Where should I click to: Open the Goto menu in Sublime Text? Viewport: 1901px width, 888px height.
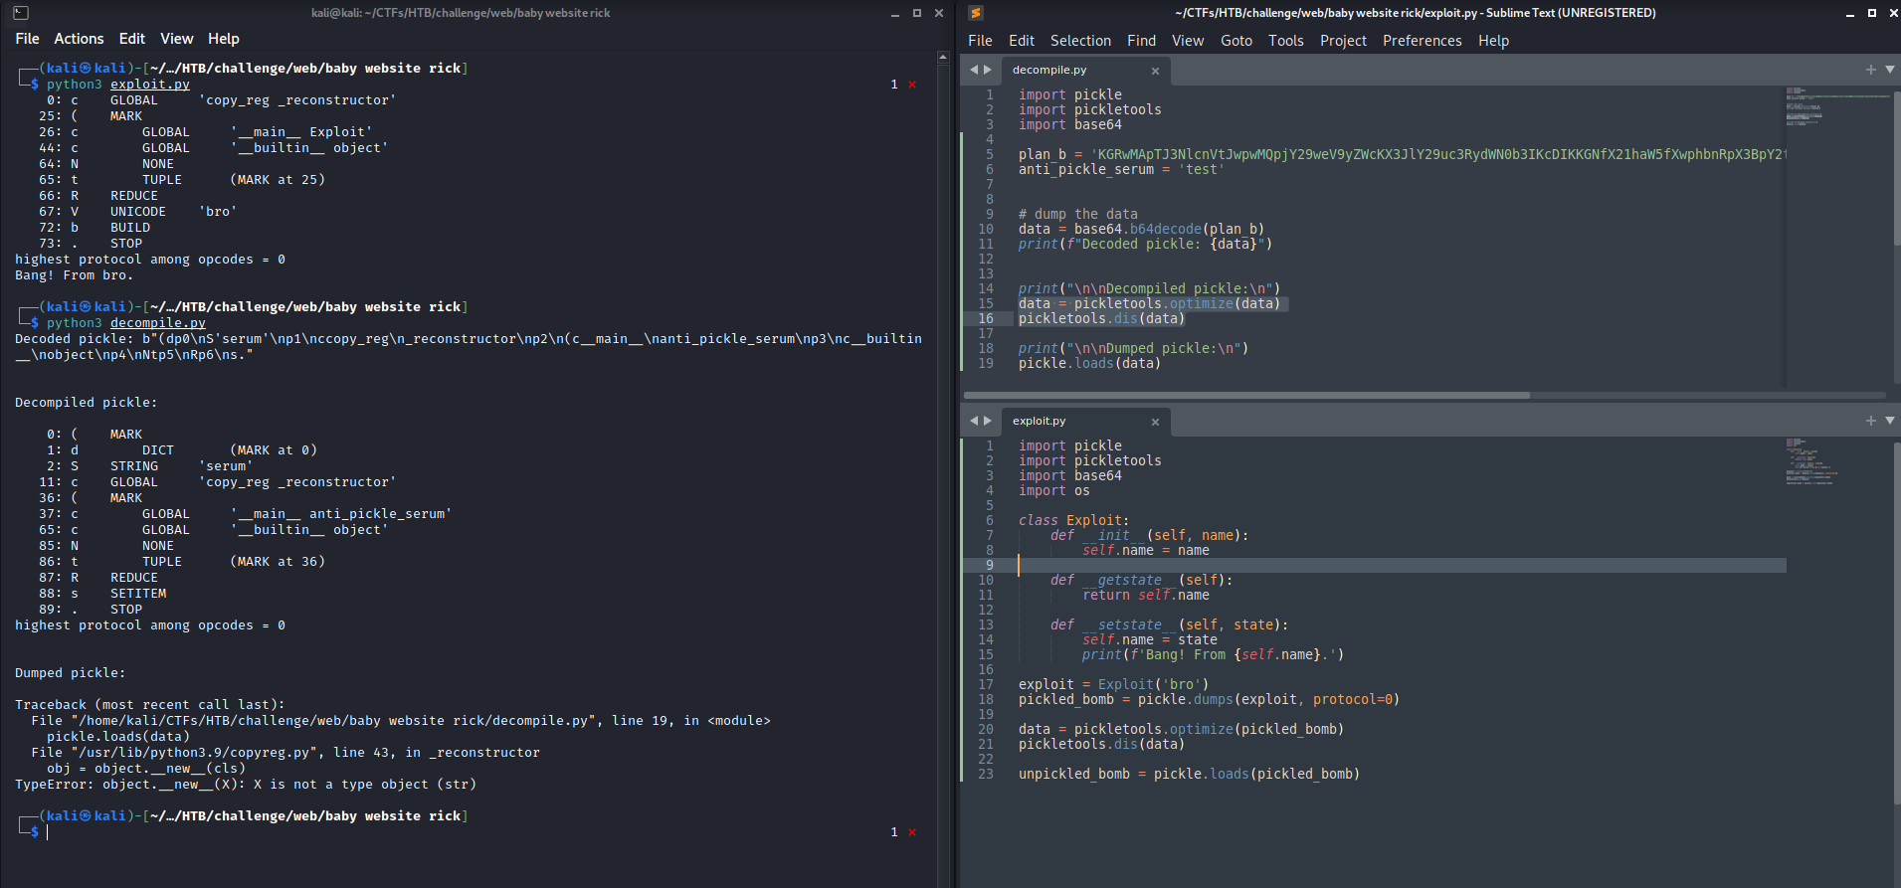(1236, 41)
